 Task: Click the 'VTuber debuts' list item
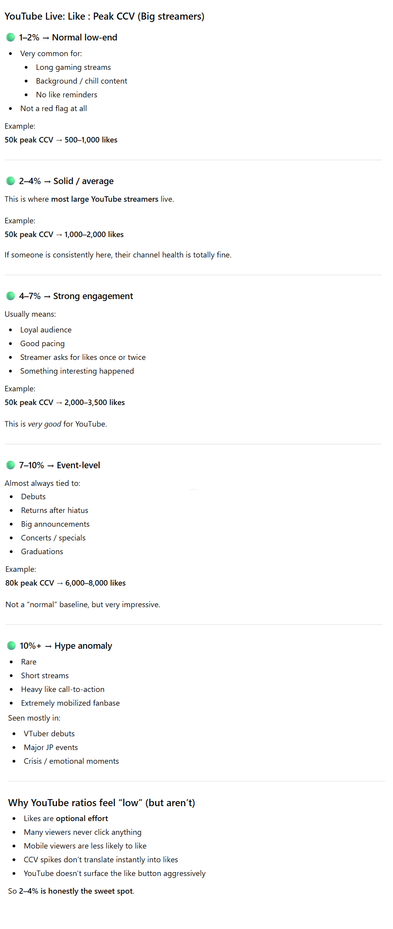click(49, 734)
